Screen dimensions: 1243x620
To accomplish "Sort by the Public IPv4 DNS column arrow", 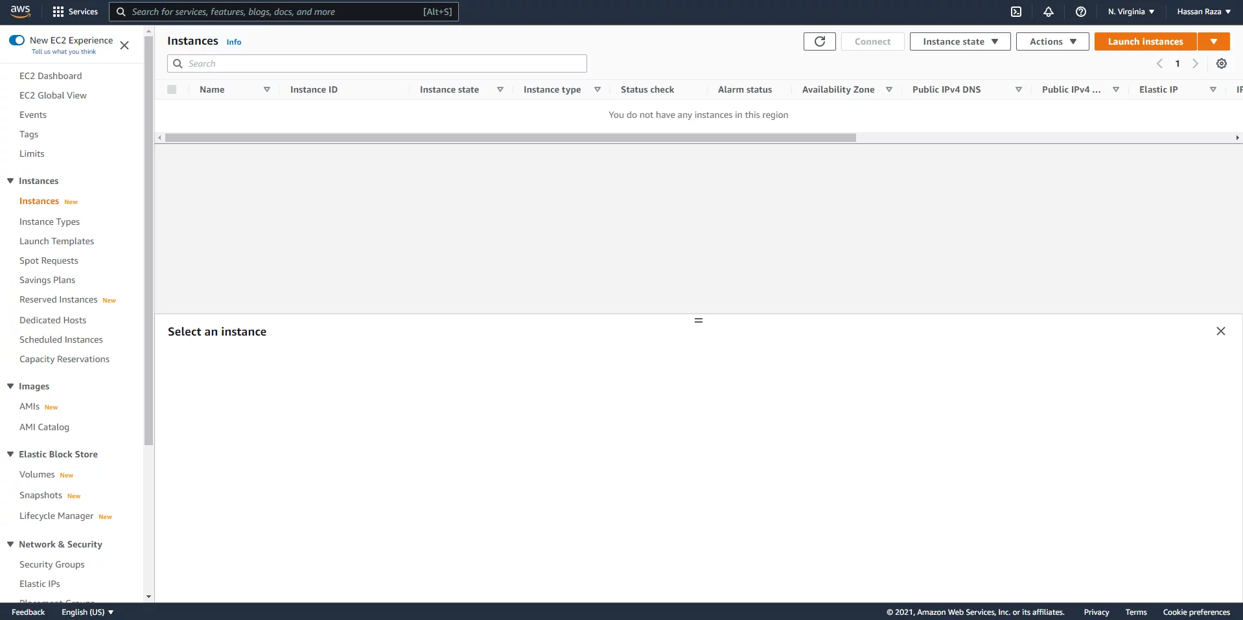I will [1019, 89].
